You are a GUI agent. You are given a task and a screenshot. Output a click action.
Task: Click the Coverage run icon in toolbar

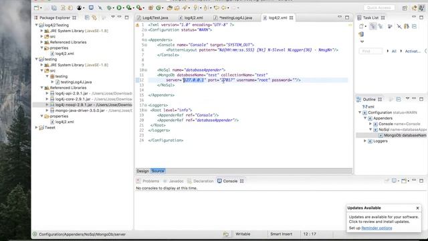pyautogui.click(x=128, y=8)
